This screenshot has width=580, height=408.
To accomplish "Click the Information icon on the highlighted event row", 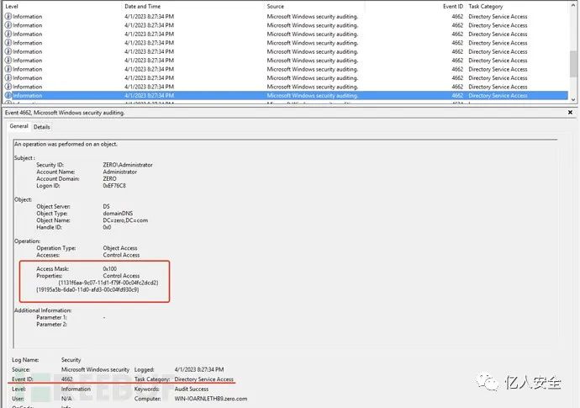I will tap(8, 96).
